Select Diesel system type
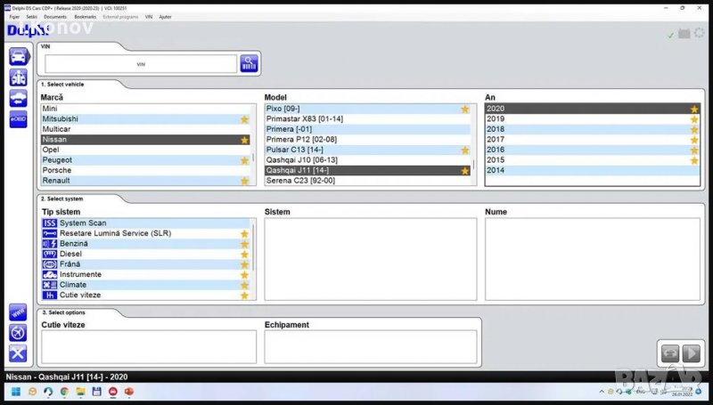This screenshot has height=405, width=713. tap(71, 254)
